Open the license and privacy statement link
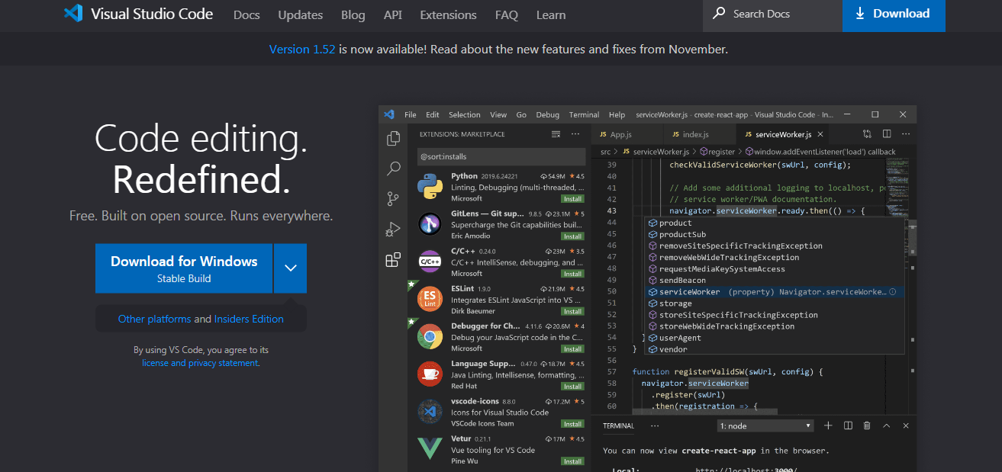Image resolution: width=1002 pixels, height=472 pixels. (x=200, y=363)
